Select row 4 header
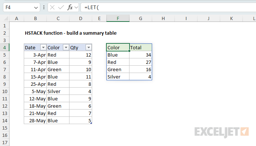Image resolution: width=256 pixels, height=146 pixels. pyautogui.click(x=4, y=47)
